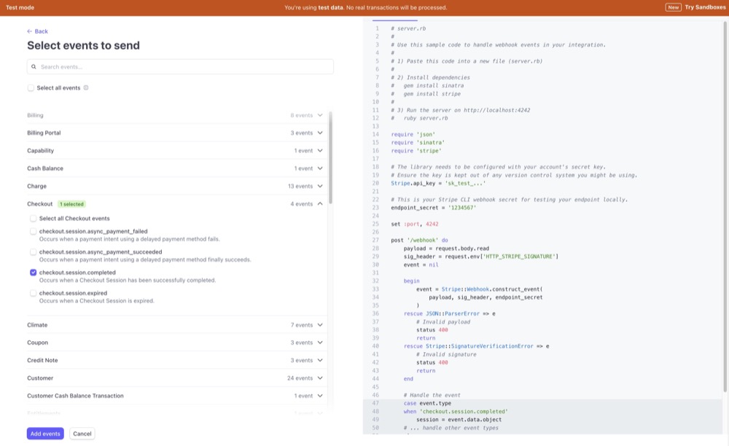Click the Test mode label
The image size is (729, 446).
(20, 7)
